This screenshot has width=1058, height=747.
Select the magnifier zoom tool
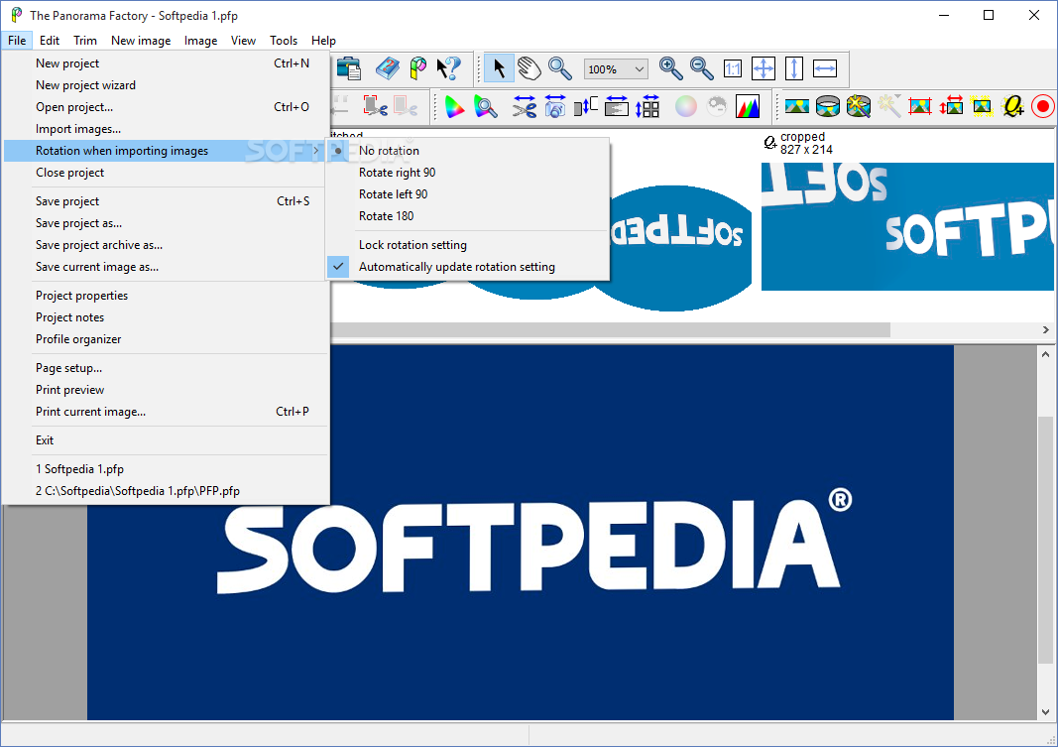coord(560,68)
